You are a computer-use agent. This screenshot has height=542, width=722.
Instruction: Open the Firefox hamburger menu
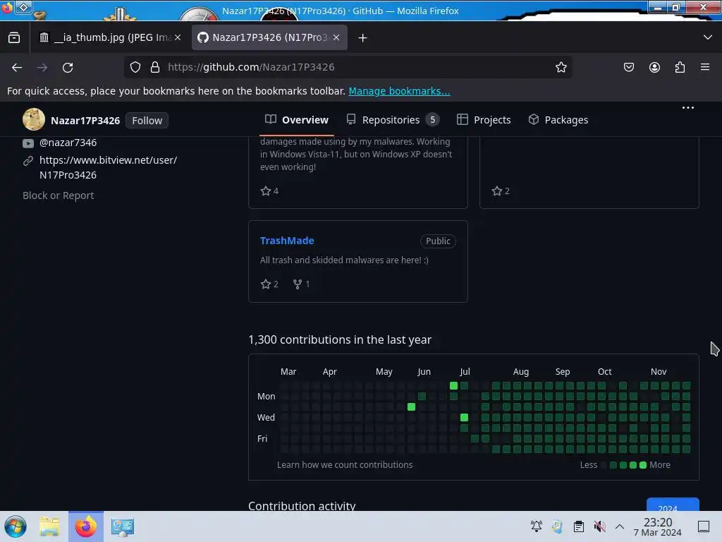coord(705,67)
